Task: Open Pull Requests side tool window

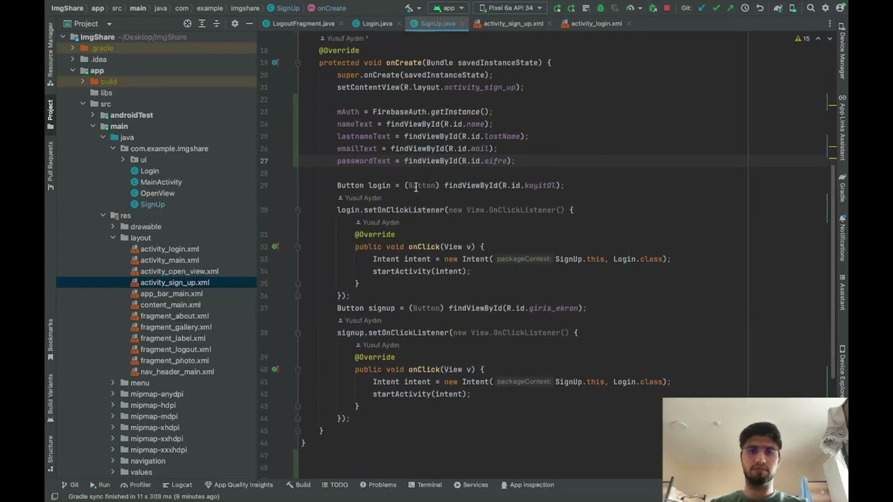Action: pyautogui.click(x=50, y=166)
